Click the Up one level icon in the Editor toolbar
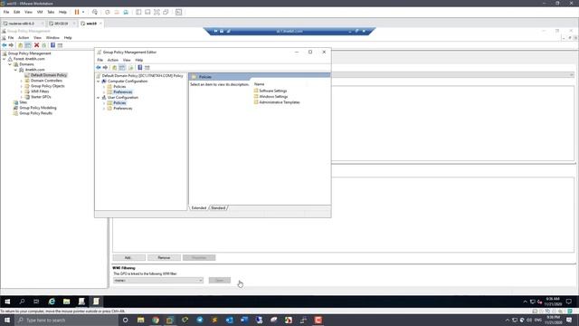Viewport: 579px width, 326px height. pyautogui.click(x=115, y=68)
